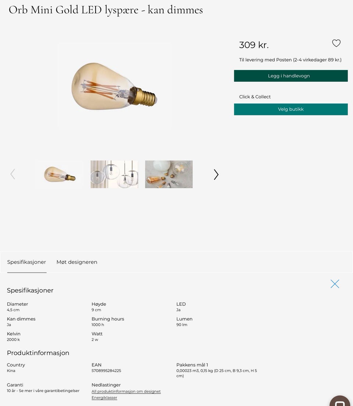Click Legg i handlevogn button
The height and width of the screenshot is (406, 353).
click(291, 76)
